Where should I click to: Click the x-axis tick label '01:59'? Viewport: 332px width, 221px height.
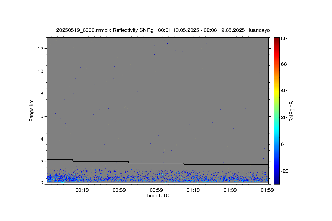(x=267, y=190)
